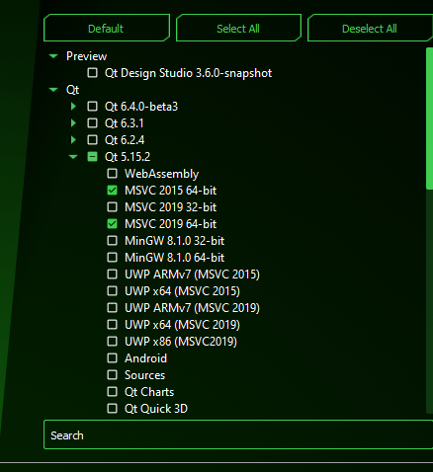
Task: Select the Qt 6.2.4 row label
Action: [125, 140]
